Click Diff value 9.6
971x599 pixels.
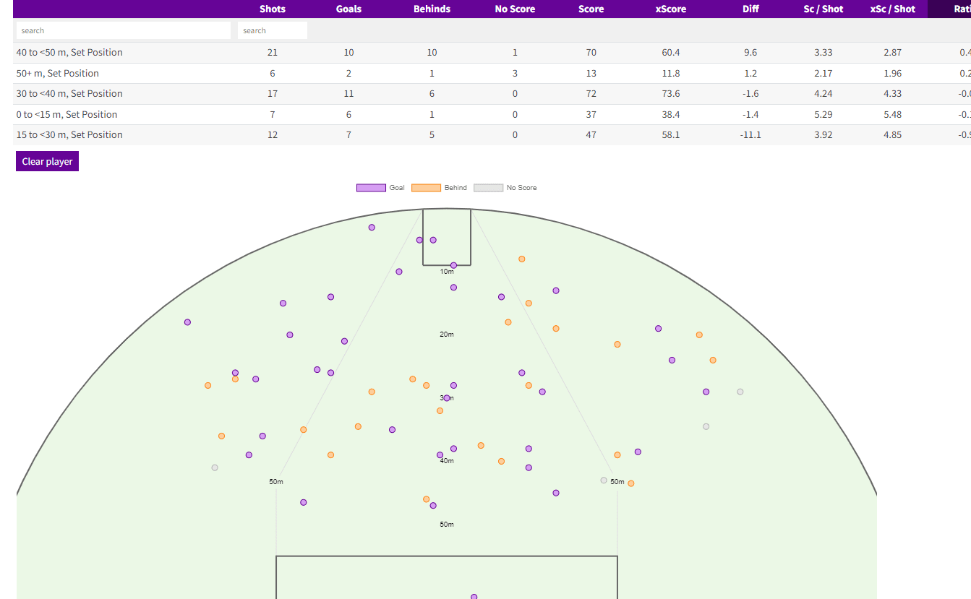pos(750,53)
